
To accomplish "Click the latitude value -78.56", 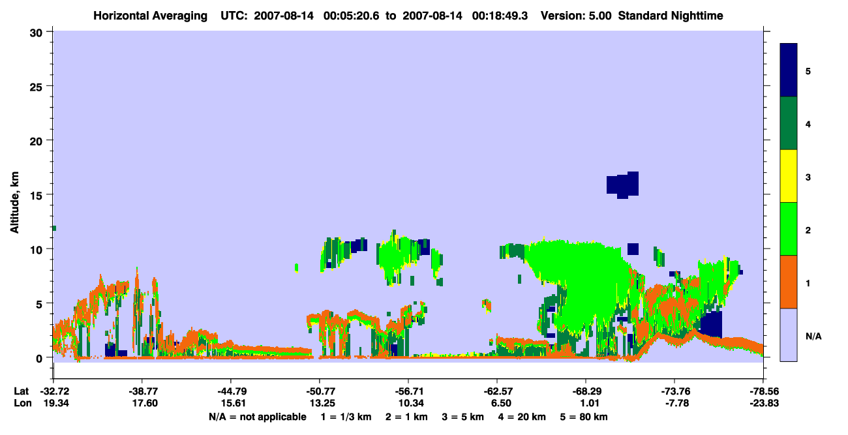I will tap(763, 391).
